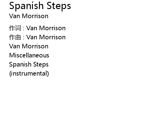This screenshot has height=130, width=151.
Task: Click the word Morrison in the 作曲 line
Action: coord(52,37)
